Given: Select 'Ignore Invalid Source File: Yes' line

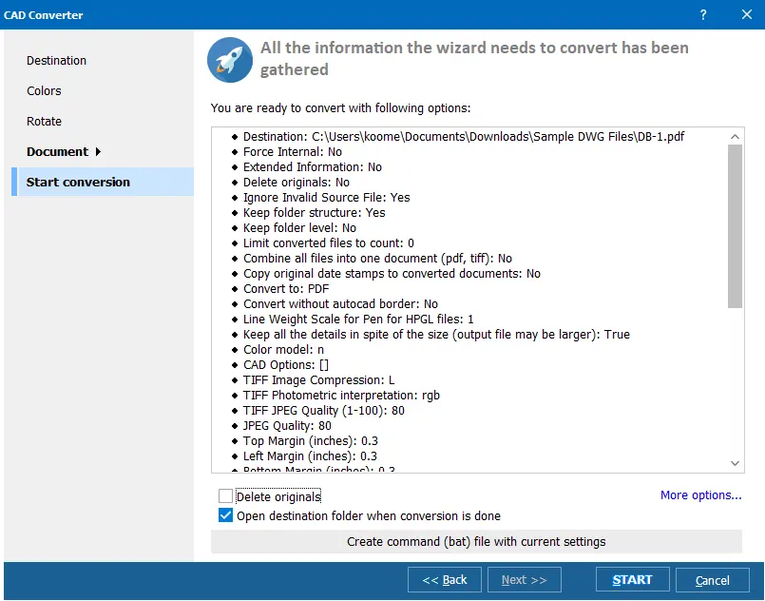Looking at the screenshot, I should [x=326, y=197].
